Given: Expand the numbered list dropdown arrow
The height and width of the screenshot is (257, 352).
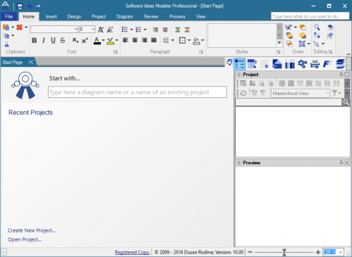Looking at the screenshot, I should pyautogui.click(x=145, y=30).
